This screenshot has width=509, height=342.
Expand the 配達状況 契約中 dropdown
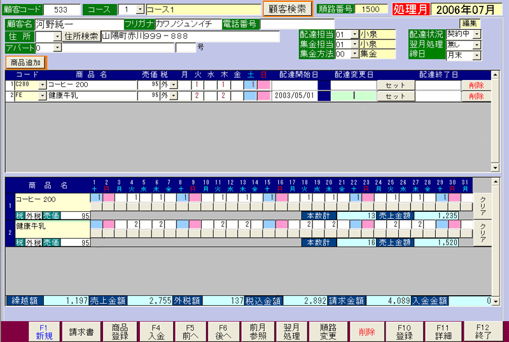[477, 34]
